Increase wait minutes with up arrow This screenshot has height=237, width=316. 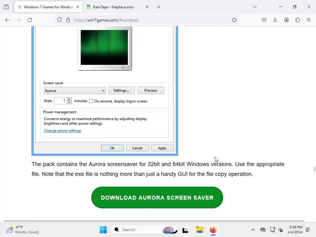pos(69,99)
